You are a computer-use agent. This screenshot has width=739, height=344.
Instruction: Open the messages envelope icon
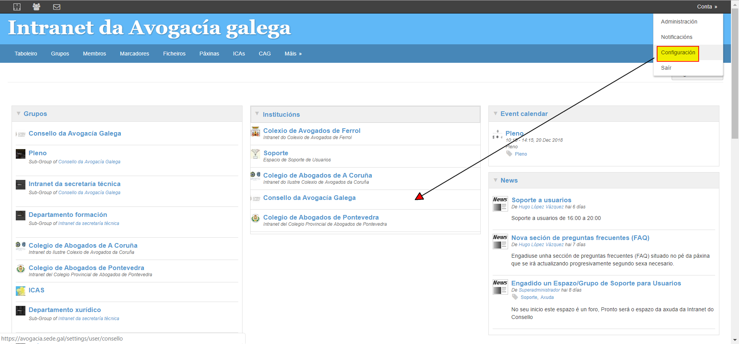[x=57, y=7]
